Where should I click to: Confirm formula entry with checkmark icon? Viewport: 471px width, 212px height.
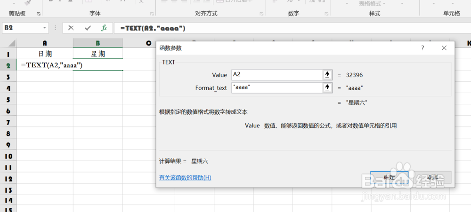[88, 28]
